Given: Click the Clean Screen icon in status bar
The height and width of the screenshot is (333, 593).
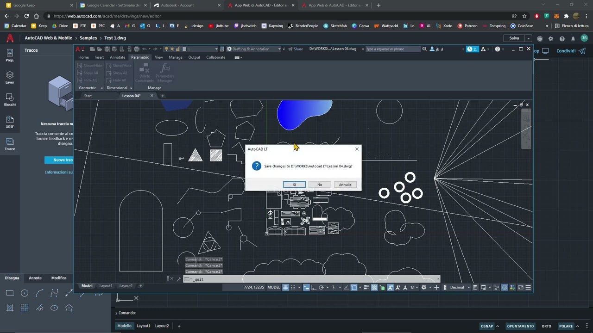Looking at the screenshot, I should click(x=521, y=287).
